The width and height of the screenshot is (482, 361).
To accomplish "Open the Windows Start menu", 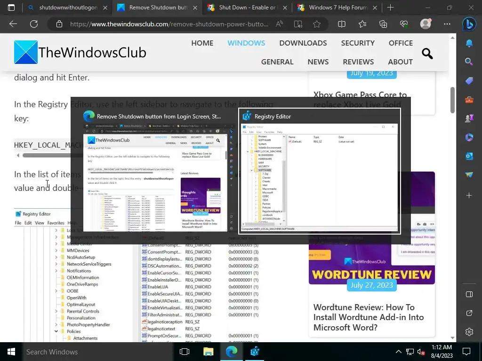I will pos(11,352).
